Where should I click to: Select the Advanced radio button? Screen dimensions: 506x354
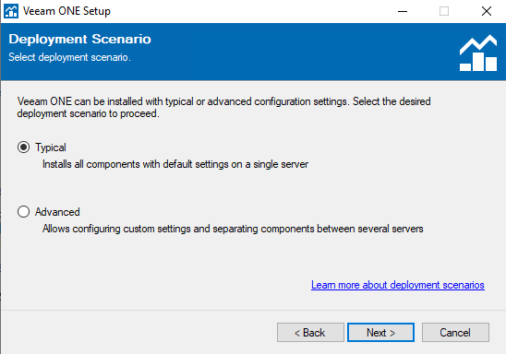(x=24, y=212)
